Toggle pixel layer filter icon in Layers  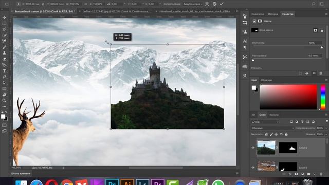pyautogui.click(x=291, y=122)
